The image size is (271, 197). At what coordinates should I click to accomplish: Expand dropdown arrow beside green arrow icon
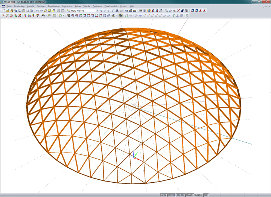pyautogui.click(x=64, y=15)
